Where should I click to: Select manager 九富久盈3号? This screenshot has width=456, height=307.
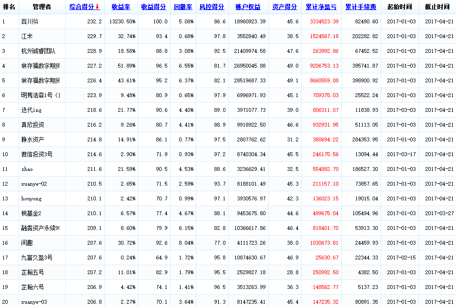point(37,257)
